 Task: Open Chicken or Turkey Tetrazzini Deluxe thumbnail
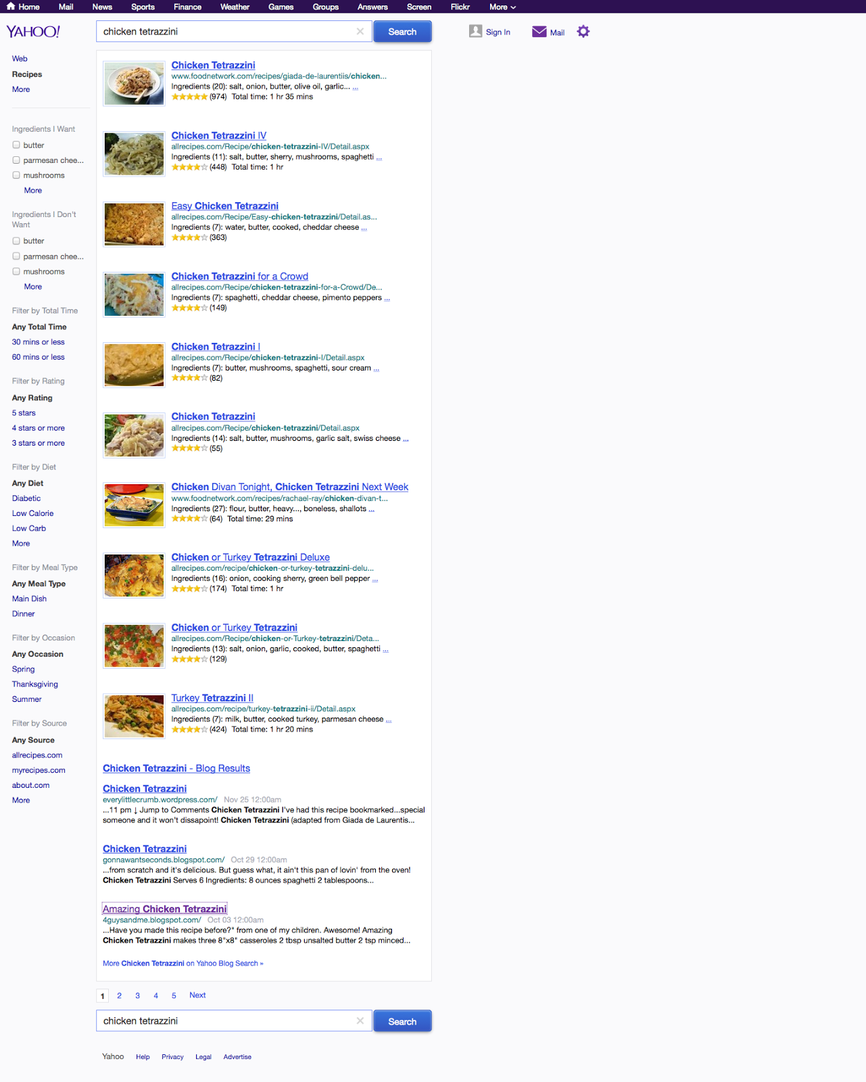134,575
